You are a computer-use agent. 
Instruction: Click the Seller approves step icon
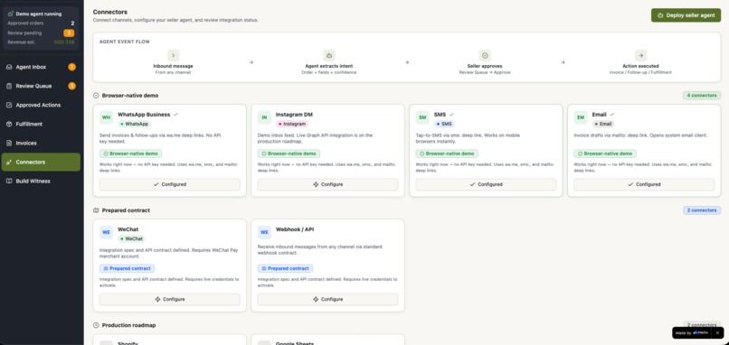click(485, 56)
